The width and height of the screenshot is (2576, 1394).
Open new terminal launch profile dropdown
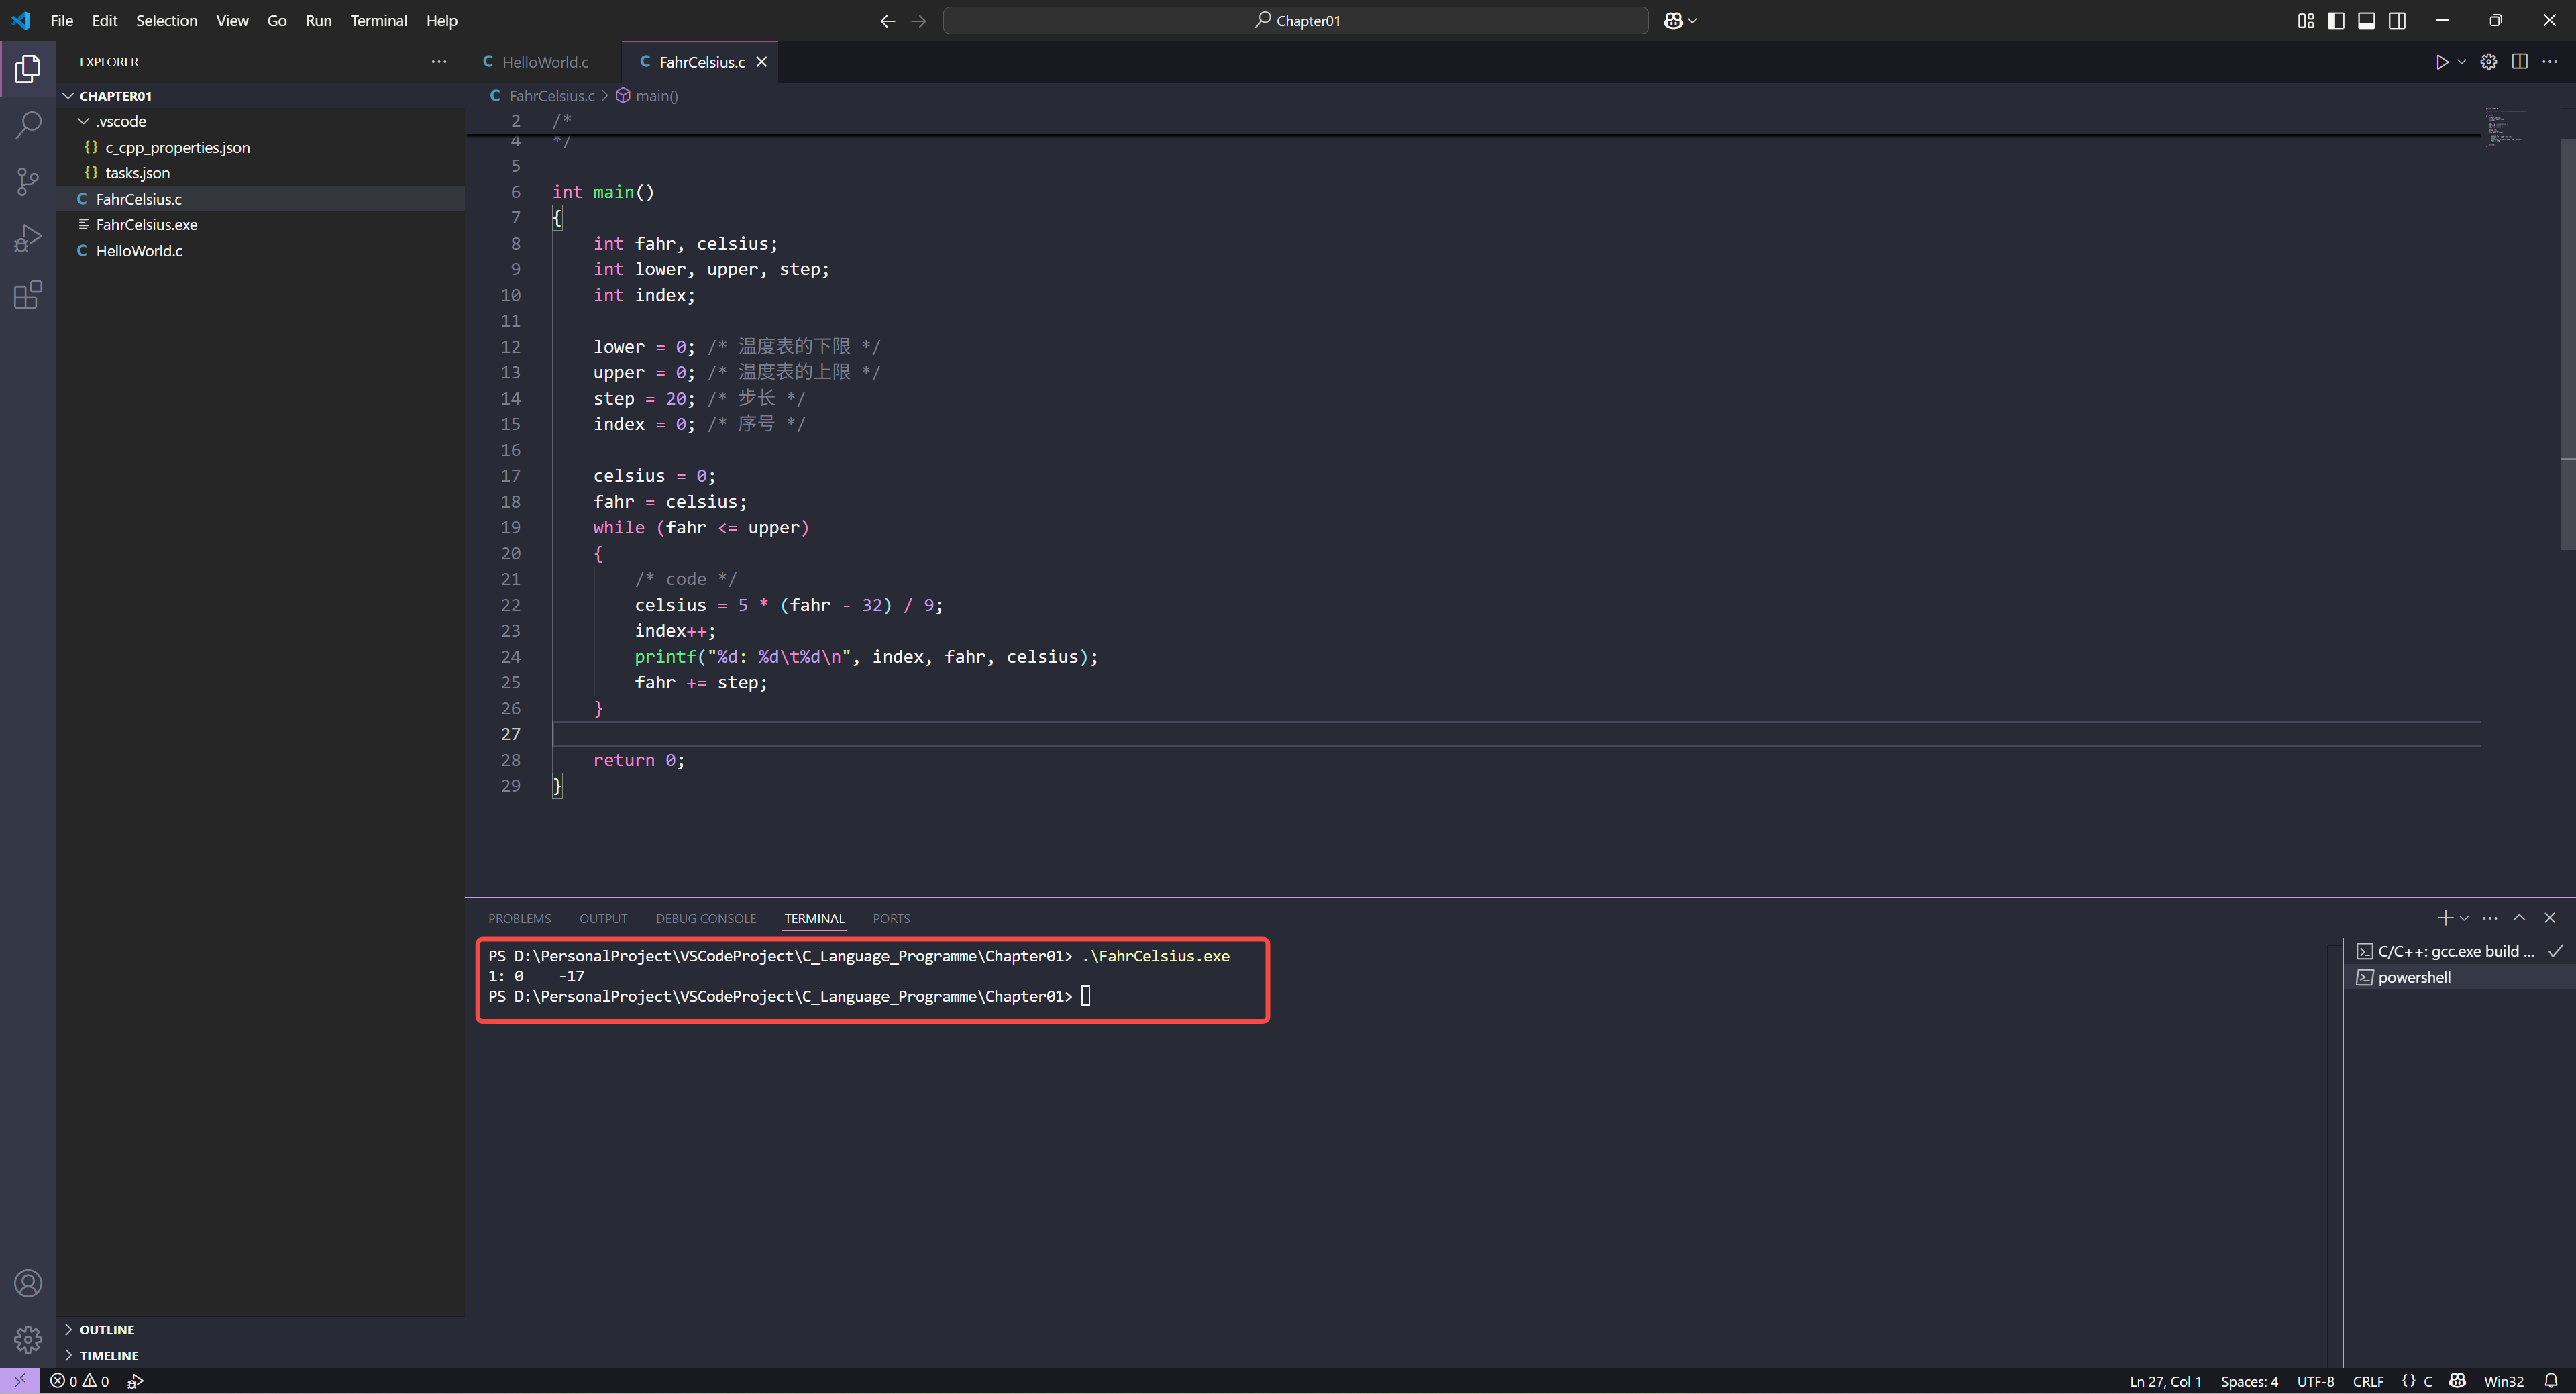pos(2464,918)
